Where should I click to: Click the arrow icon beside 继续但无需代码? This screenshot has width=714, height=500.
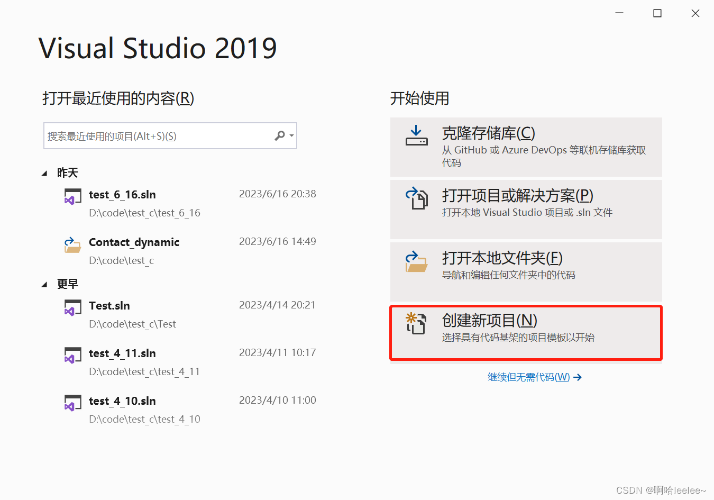tap(578, 377)
